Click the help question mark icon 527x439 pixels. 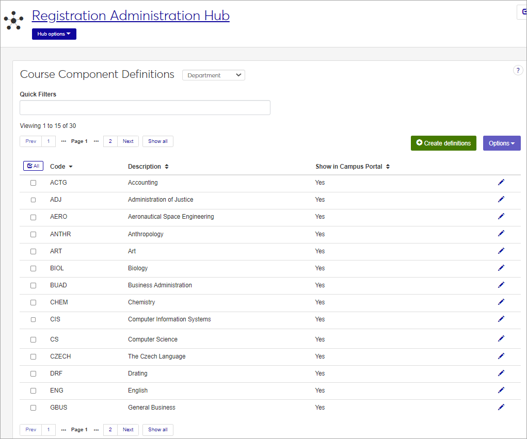(518, 71)
